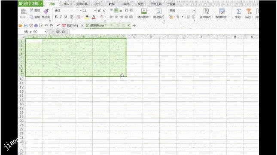Click the Undo arrow
This screenshot has width=277, height=155.
pyautogui.click(x=46, y=26)
